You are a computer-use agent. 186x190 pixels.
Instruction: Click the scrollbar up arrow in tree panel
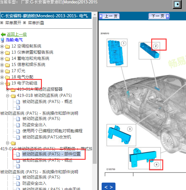95,15
